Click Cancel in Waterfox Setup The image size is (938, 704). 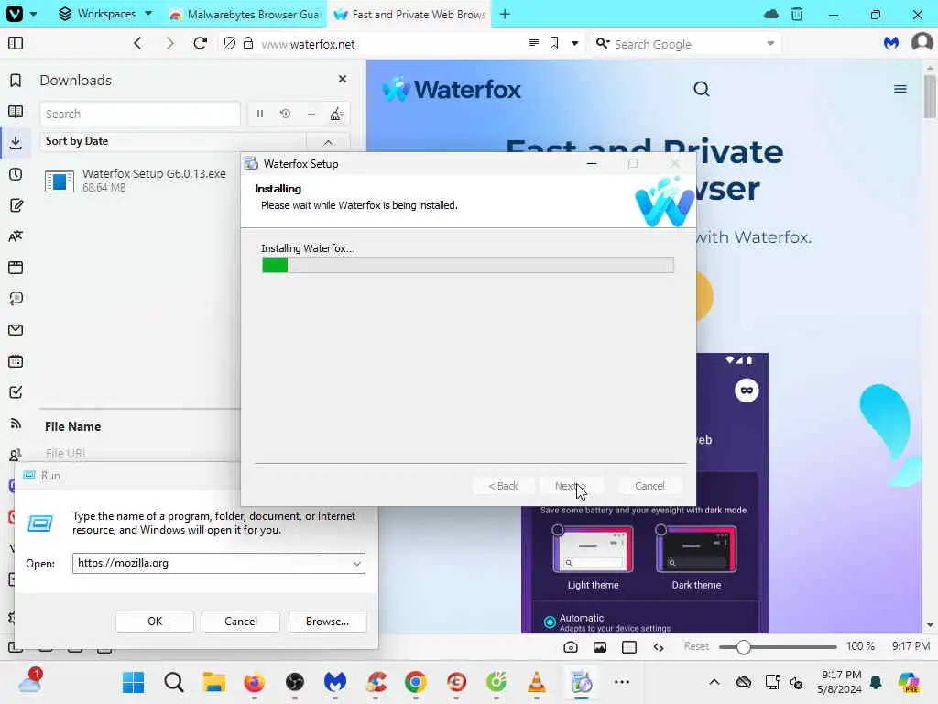click(649, 486)
